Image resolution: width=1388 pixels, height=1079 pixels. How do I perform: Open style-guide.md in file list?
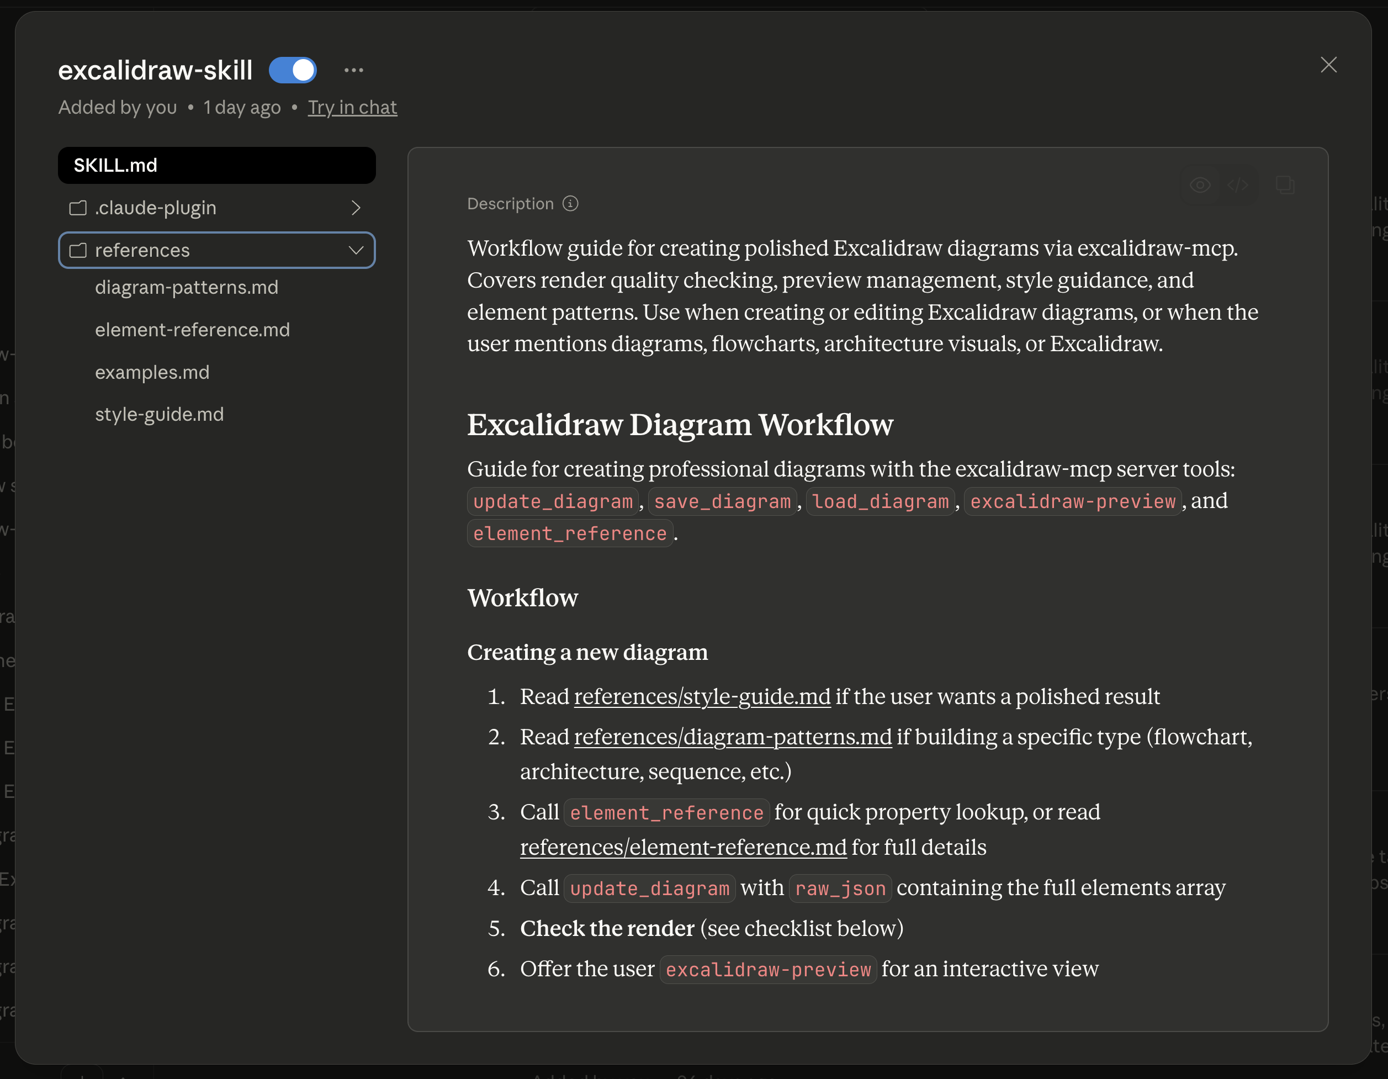(x=159, y=414)
